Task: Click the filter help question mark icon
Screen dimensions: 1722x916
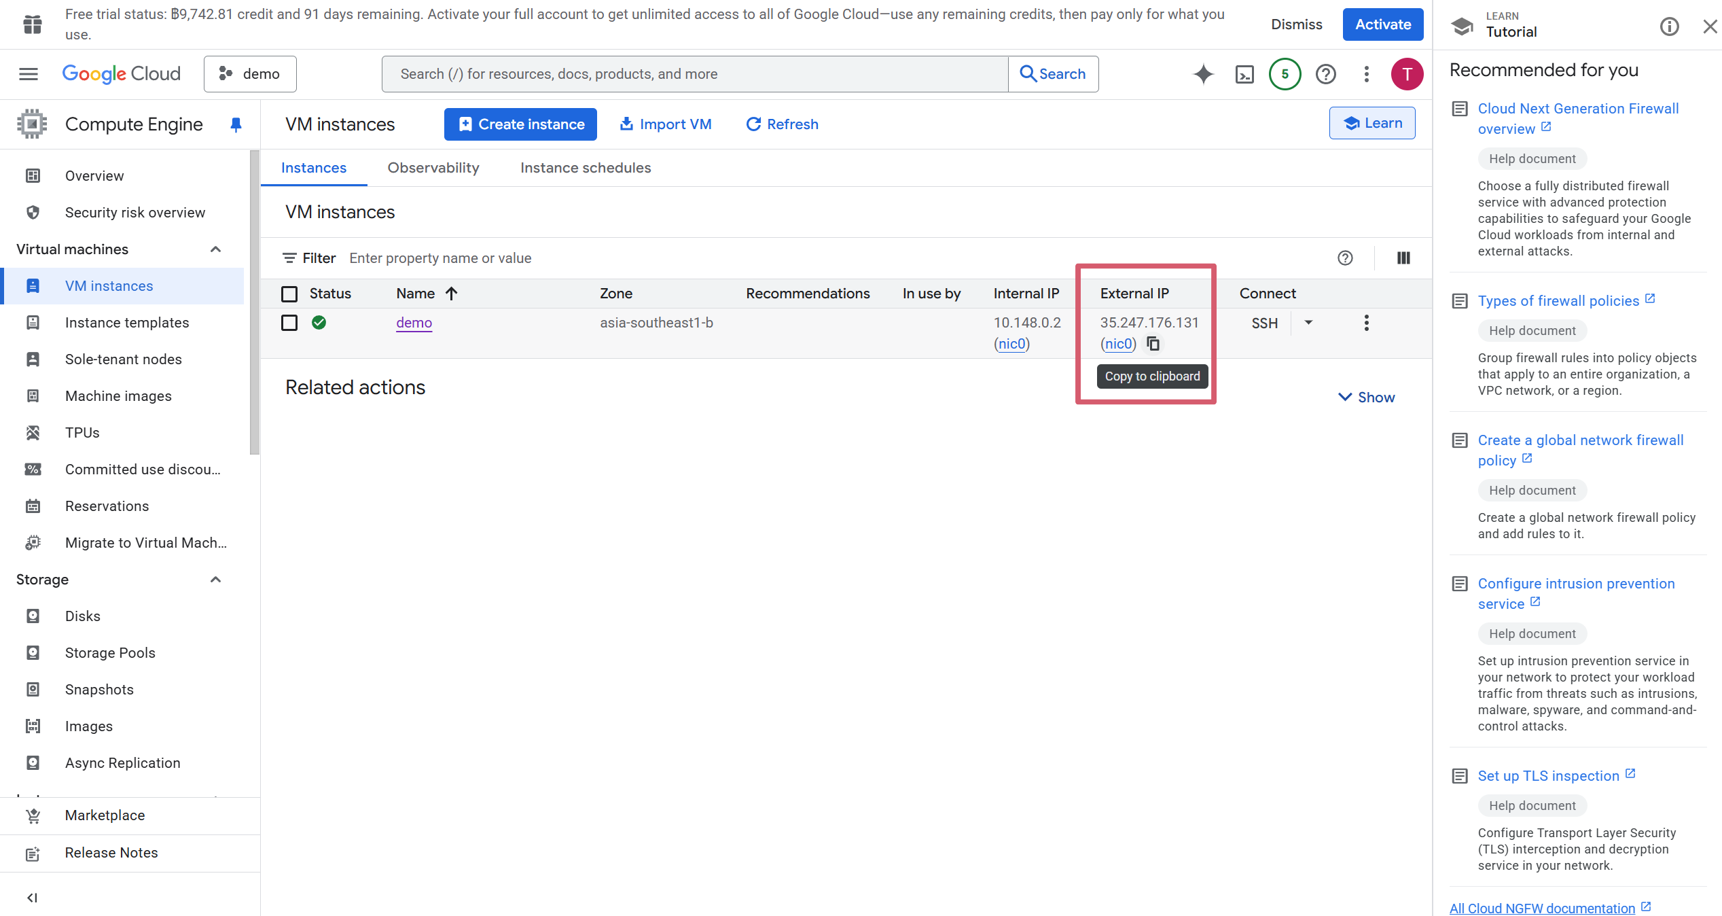Action: [x=1345, y=258]
